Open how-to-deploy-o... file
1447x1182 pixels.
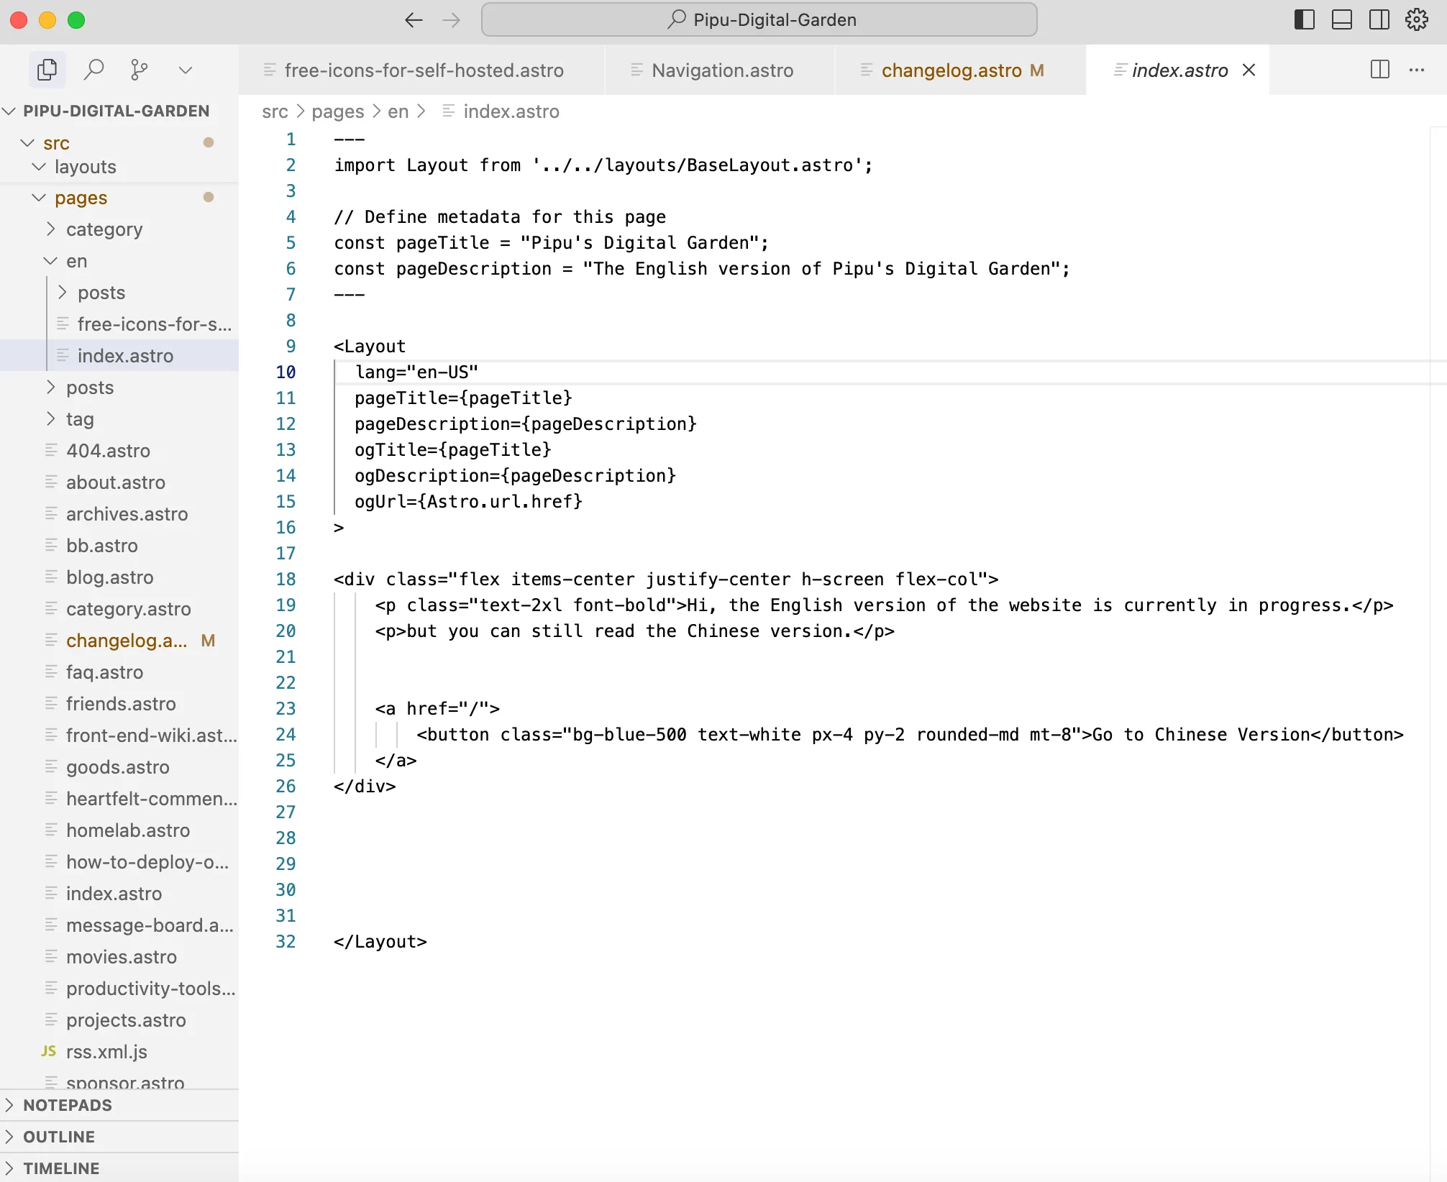coord(119,862)
